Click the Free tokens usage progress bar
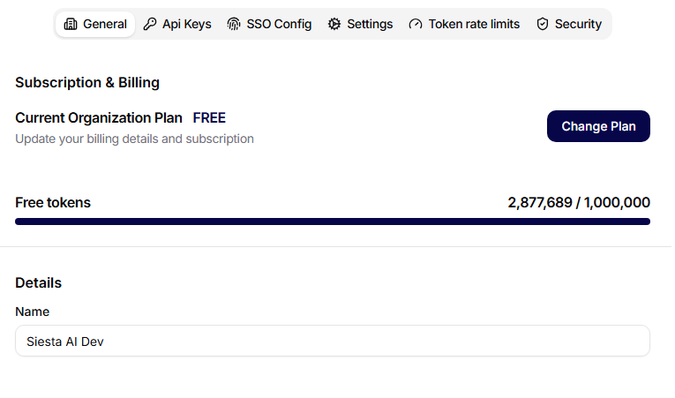Image resolution: width=675 pixels, height=398 pixels. click(x=333, y=222)
